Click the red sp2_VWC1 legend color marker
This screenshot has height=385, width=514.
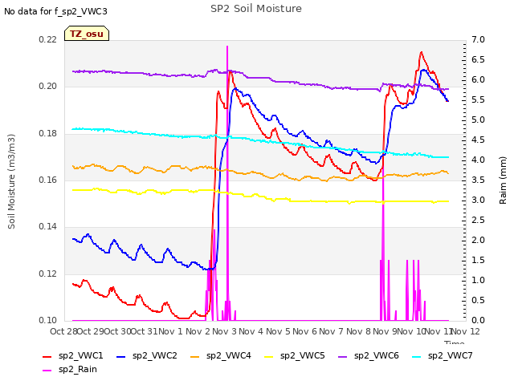[x=47, y=356]
